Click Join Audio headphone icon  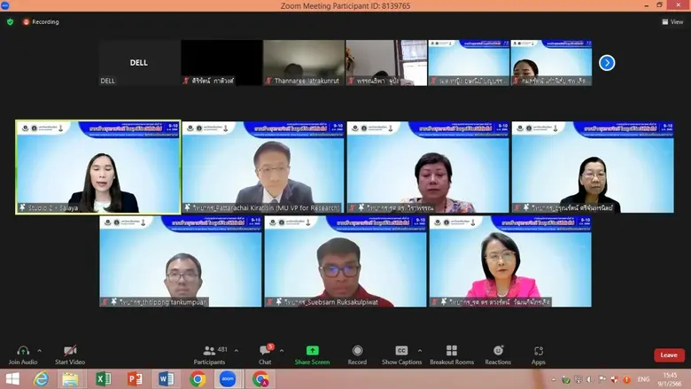click(23, 350)
